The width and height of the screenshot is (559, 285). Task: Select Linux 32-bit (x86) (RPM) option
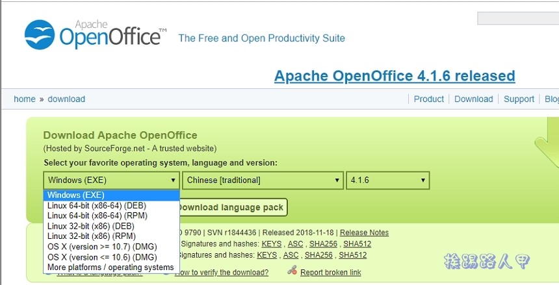coord(111,236)
